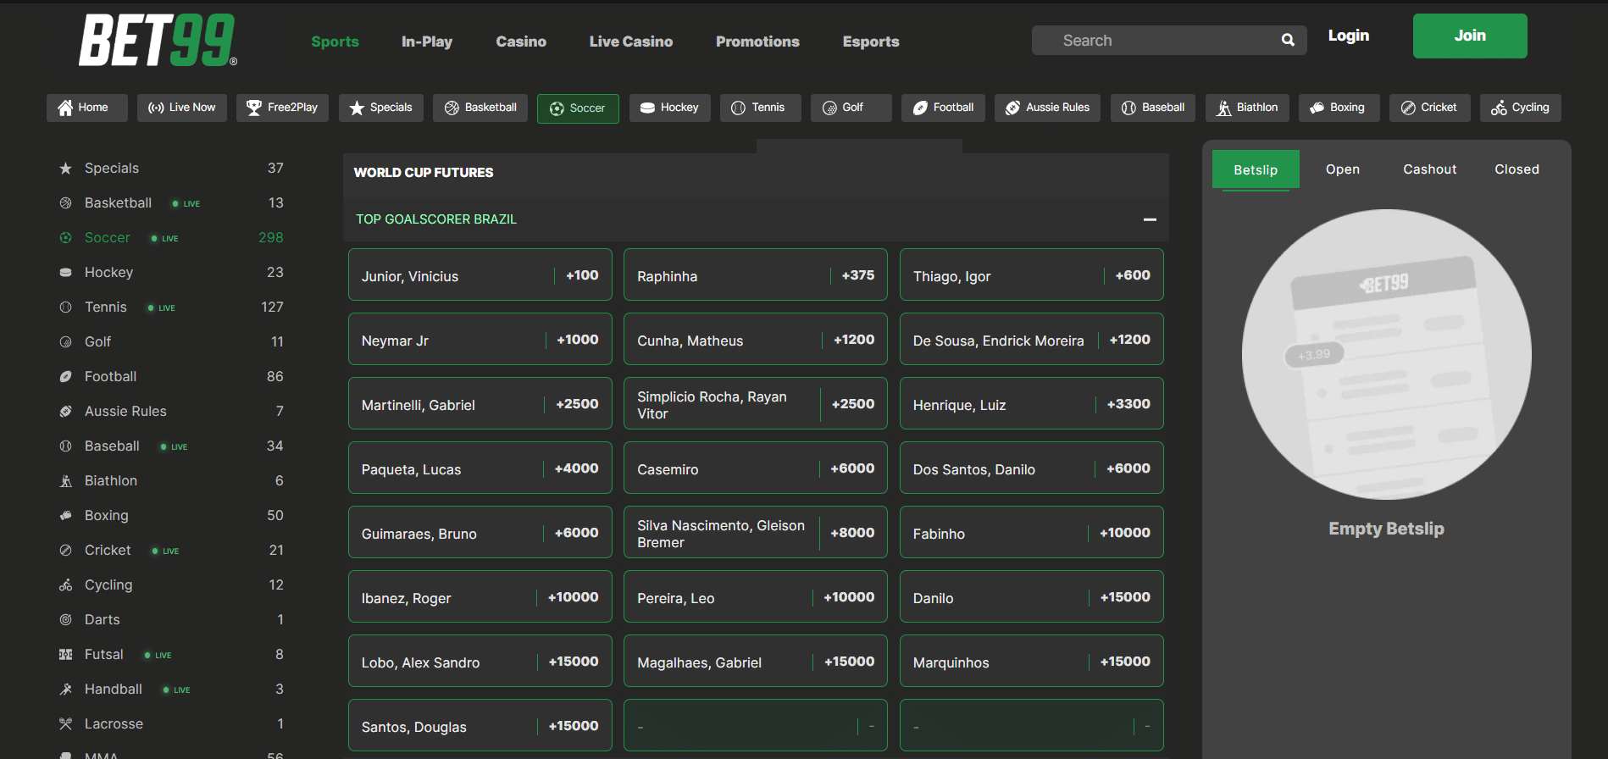Open the Promotions main menu
This screenshot has height=759, width=1608.
point(757,42)
